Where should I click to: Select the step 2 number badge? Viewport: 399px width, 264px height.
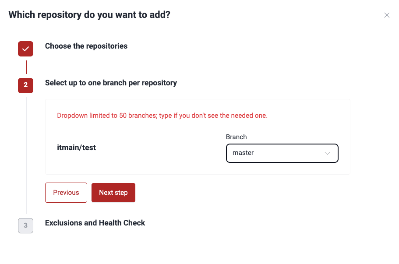(x=25, y=85)
